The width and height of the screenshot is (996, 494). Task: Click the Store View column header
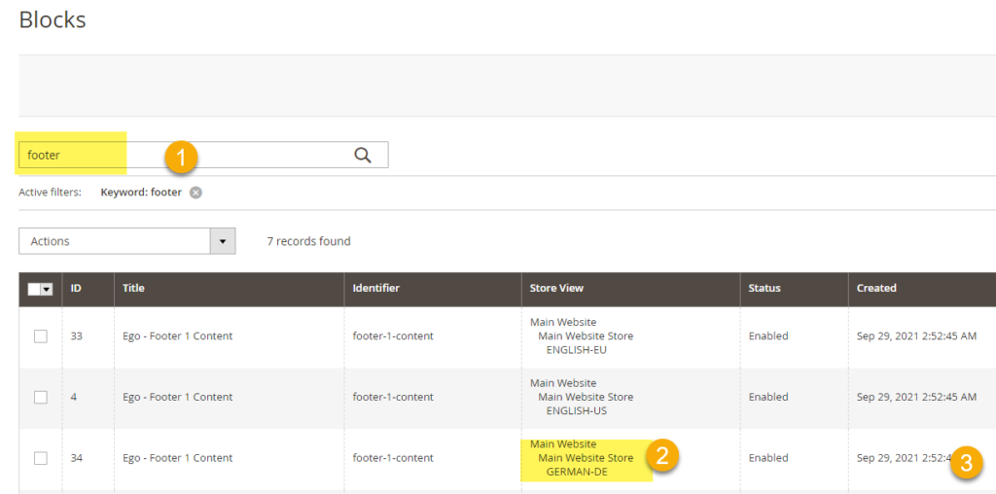coord(556,289)
